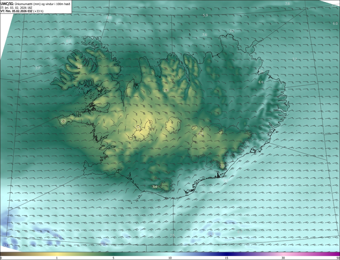Click the 2.5 value over the Westfjords
340x260 pixels.
coord(80,66)
